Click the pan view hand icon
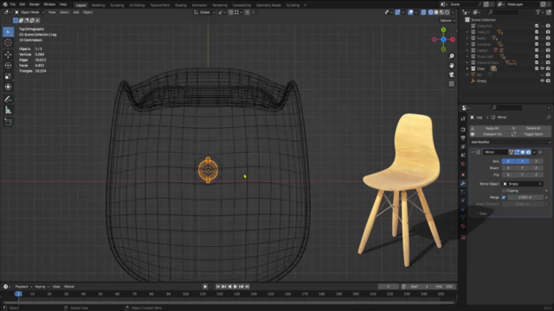The height and width of the screenshot is (311, 554). pos(452,66)
